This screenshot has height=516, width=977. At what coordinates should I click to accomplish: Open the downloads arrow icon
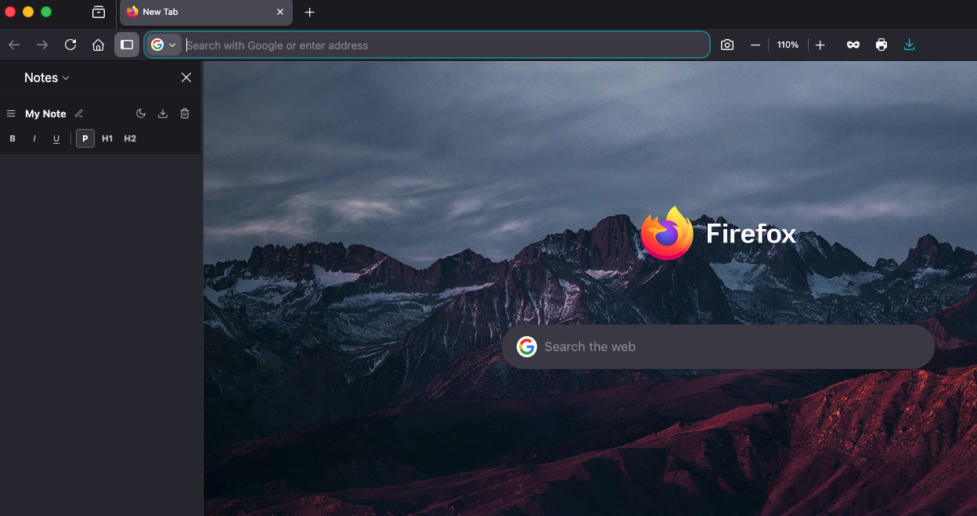[x=909, y=45]
